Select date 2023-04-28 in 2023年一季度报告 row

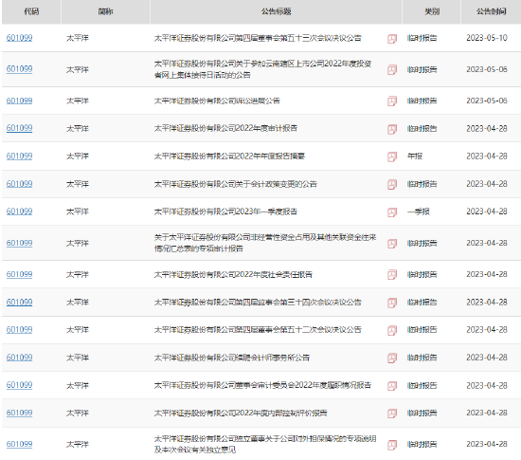487,212
